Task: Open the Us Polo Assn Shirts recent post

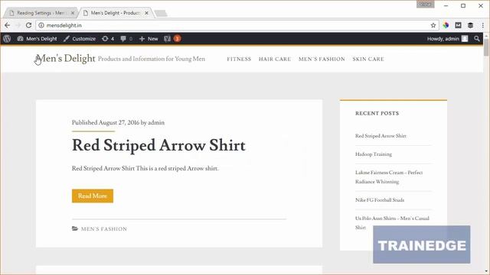Action: [x=392, y=222]
